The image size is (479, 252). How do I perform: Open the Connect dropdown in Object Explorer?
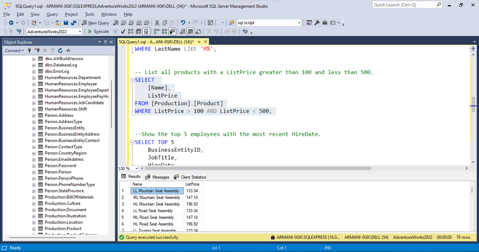(14, 51)
